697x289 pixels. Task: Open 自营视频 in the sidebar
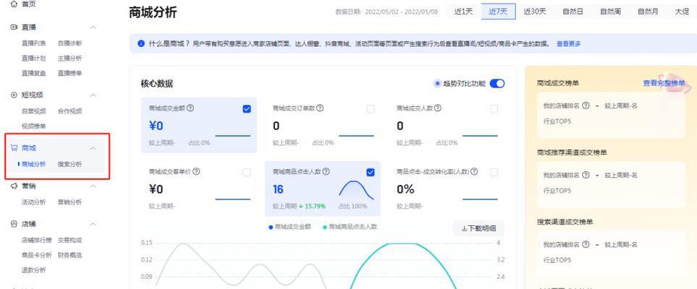pyautogui.click(x=34, y=111)
